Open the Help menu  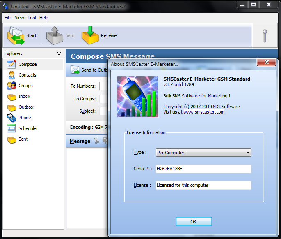click(44, 18)
